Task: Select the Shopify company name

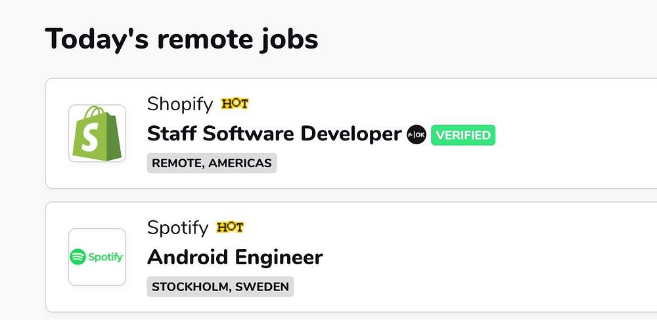Action: [180, 104]
